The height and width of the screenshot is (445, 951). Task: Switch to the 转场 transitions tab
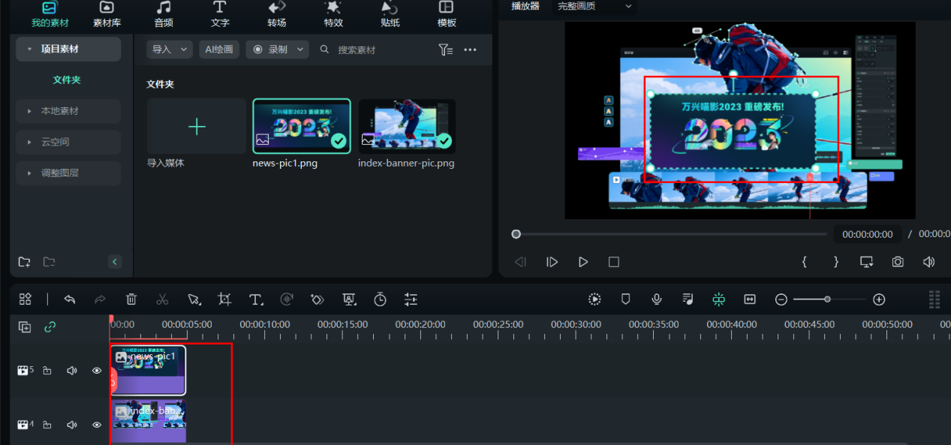tap(276, 14)
